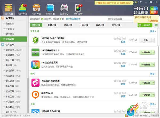160x118 pixels.
Task: Switch list layout with green lines icon
Action: pyautogui.click(x=156, y=25)
